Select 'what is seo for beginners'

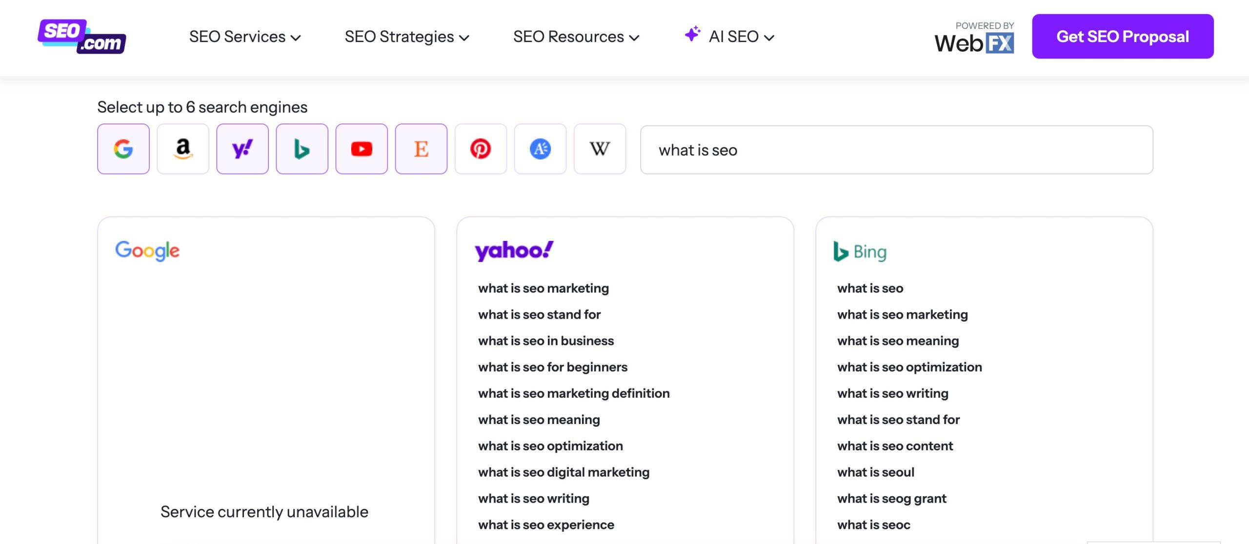(x=553, y=367)
